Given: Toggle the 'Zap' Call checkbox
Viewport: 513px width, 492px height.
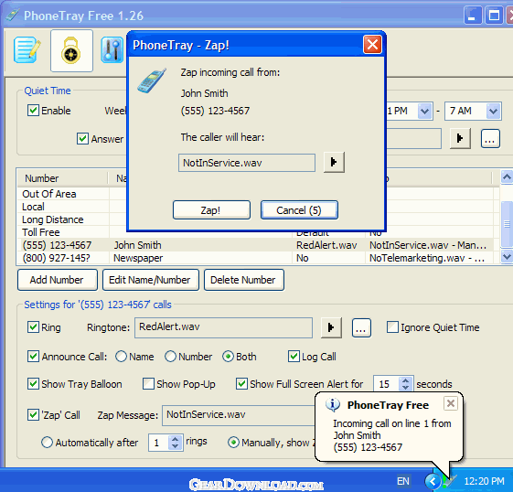Looking at the screenshot, I should point(33,415).
